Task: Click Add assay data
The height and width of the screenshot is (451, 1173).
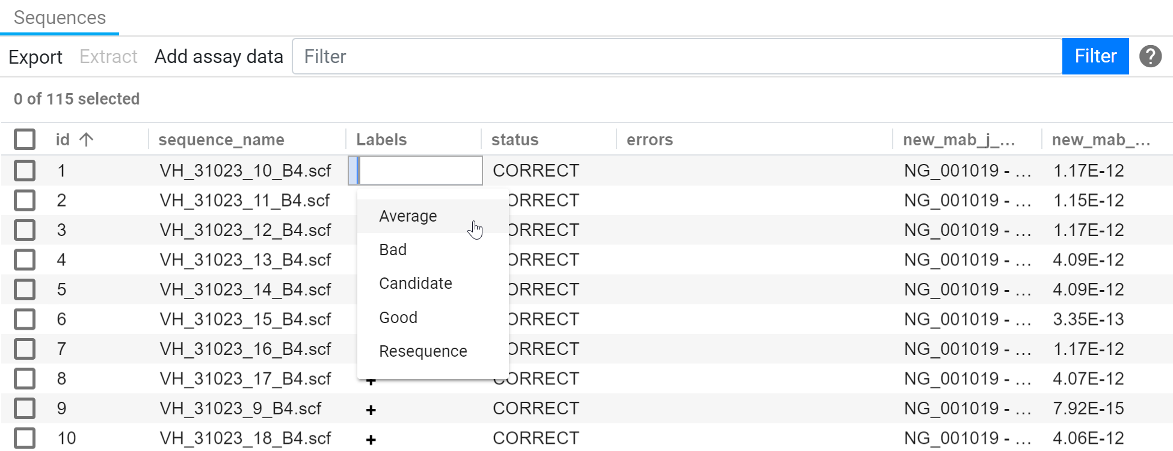Action: [x=218, y=56]
